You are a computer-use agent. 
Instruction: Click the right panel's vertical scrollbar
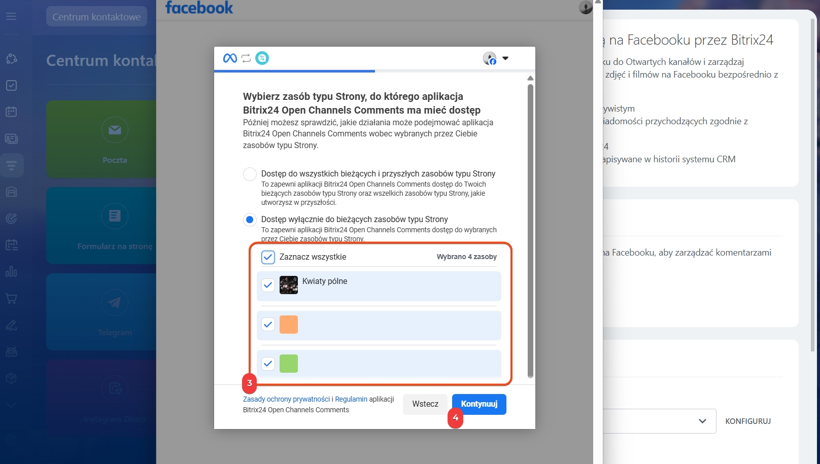(x=812, y=185)
